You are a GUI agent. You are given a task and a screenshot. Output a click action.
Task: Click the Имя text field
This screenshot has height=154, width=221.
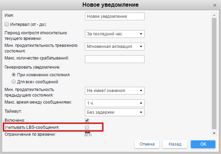115,16
